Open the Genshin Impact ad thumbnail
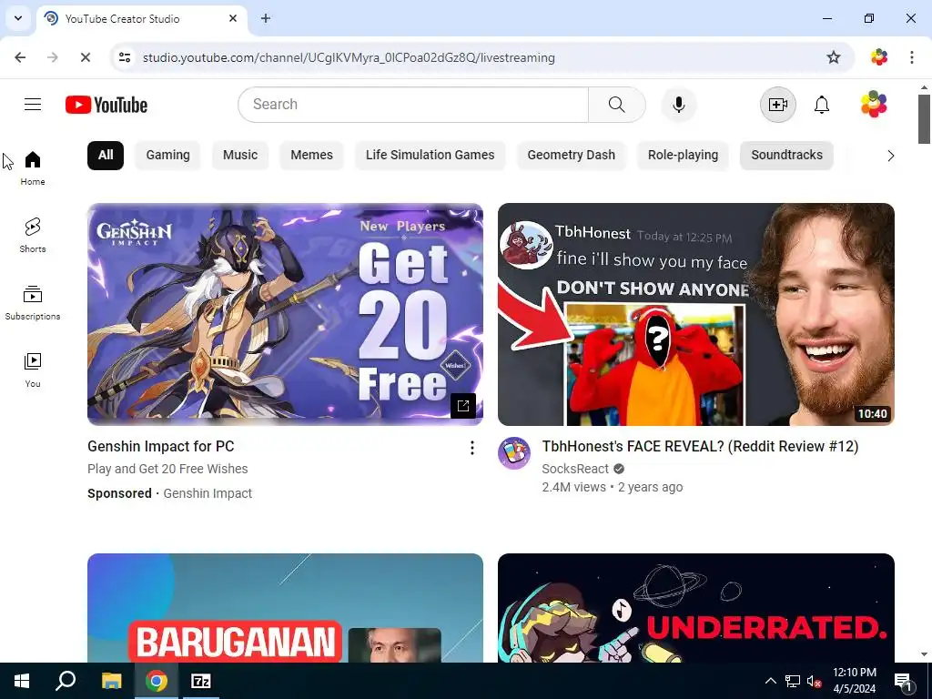The width and height of the screenshot is (932, 699). (x=285, y=314)
